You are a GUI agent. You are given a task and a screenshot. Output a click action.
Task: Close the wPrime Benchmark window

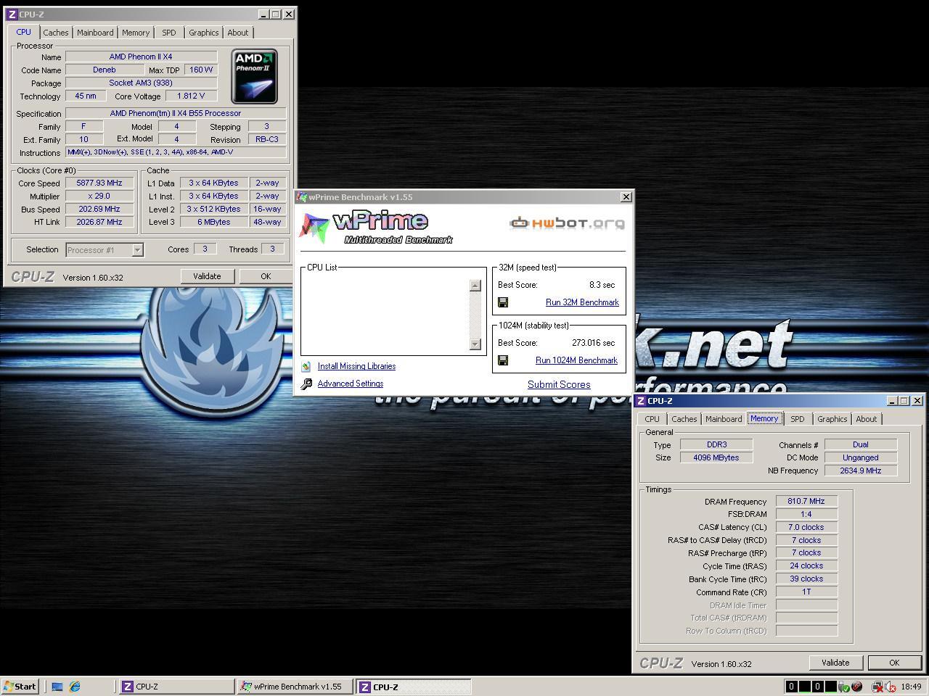(x=626, y=196)
